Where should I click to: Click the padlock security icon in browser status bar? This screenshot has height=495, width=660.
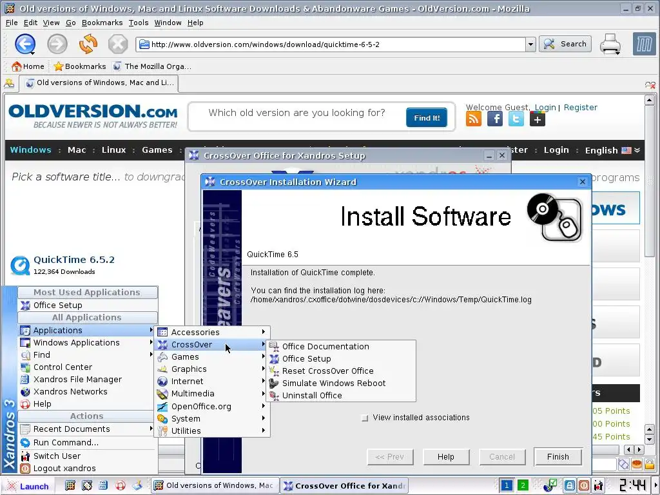tap(650, 464)
